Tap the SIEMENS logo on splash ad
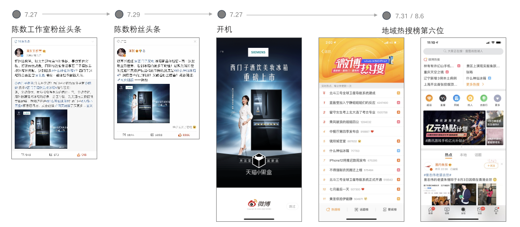520x227 pixels. pos(258,52)
